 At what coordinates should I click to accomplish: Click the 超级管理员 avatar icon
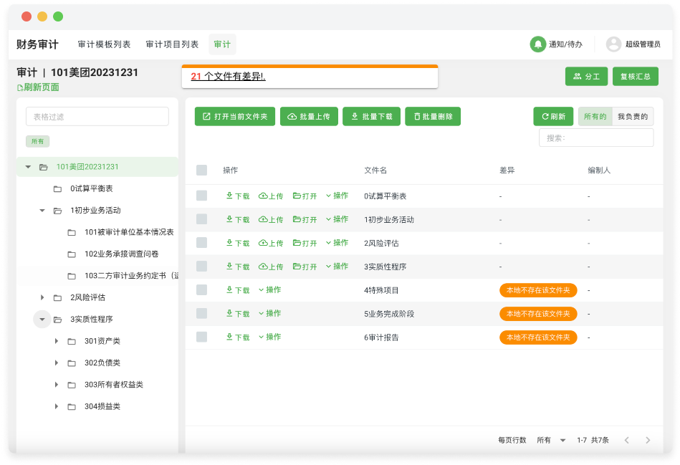click(x=613, y=44)
